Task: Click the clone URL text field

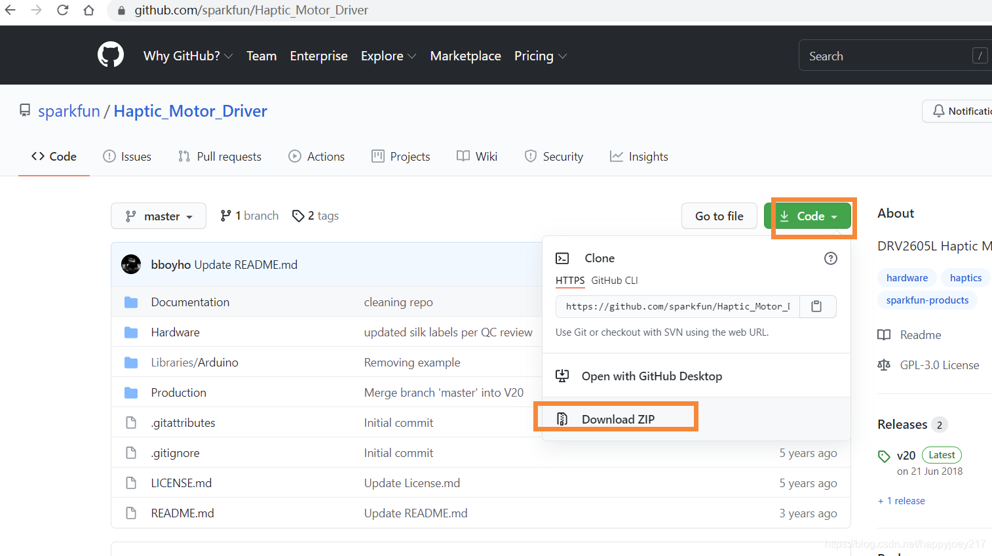Action: (677, 306)
